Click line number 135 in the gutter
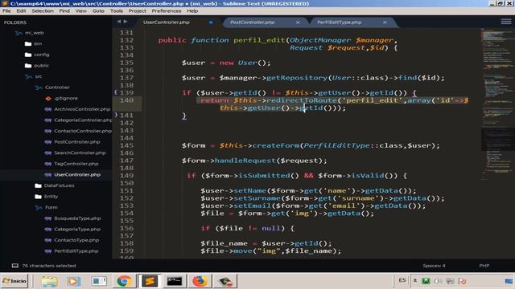 pos(126,63)
